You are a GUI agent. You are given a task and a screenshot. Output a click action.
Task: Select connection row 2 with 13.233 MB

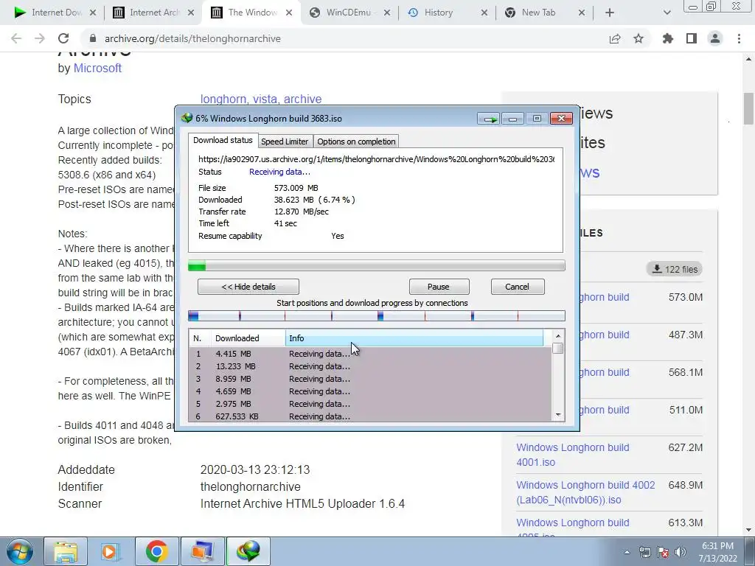tap(370, 366)
